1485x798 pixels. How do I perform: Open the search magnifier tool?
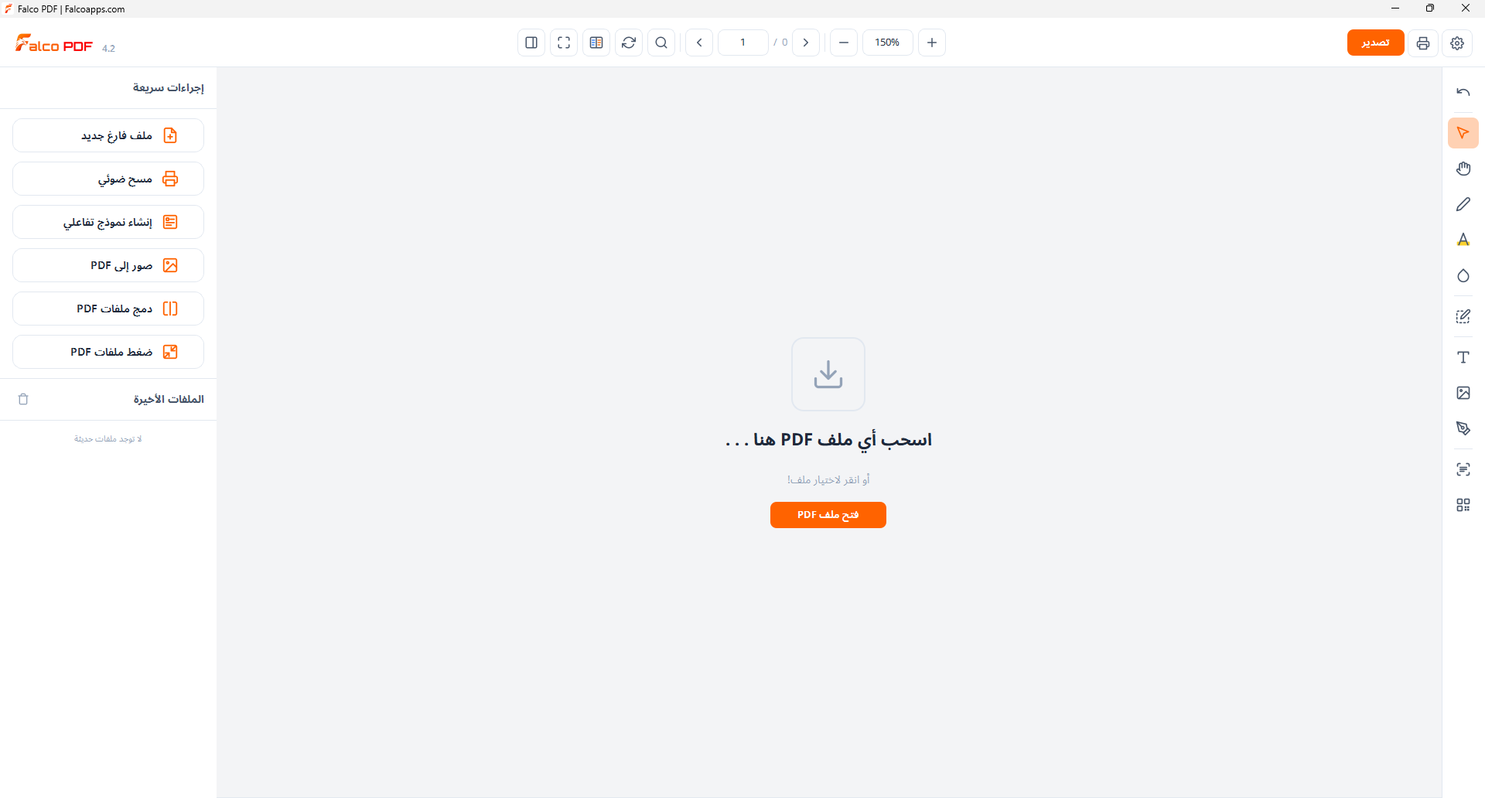click(x=661, y=43)
